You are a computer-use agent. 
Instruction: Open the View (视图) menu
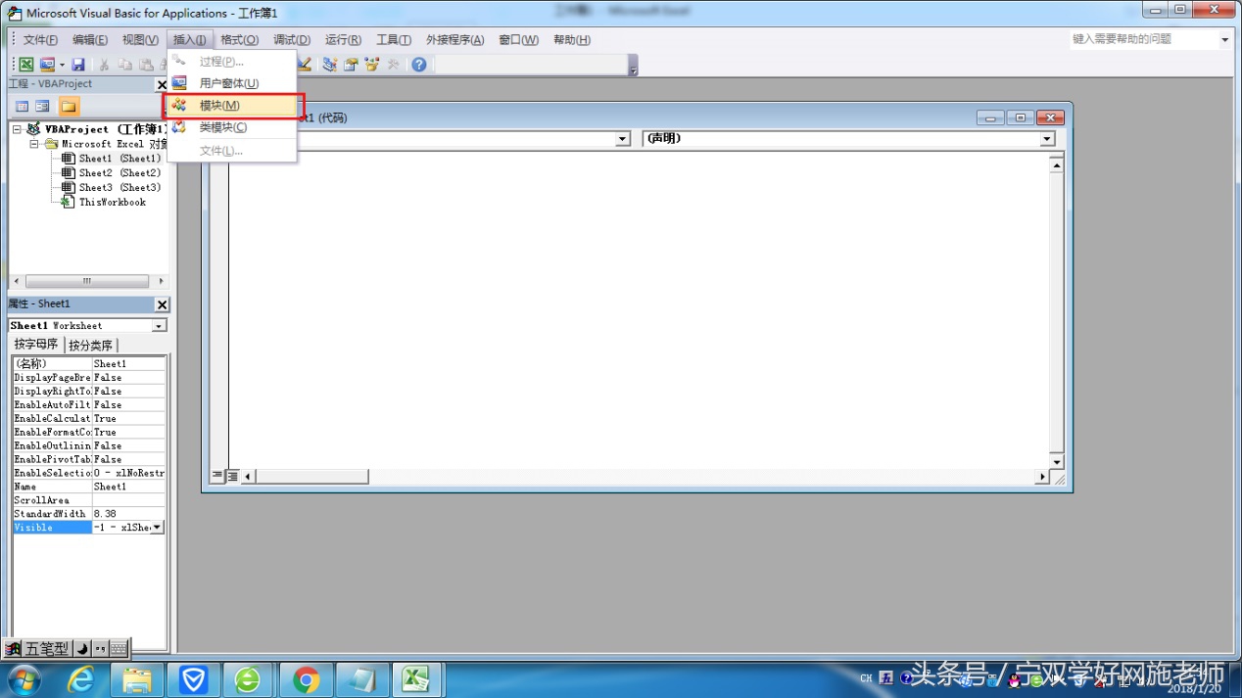[x=140, y=40]
